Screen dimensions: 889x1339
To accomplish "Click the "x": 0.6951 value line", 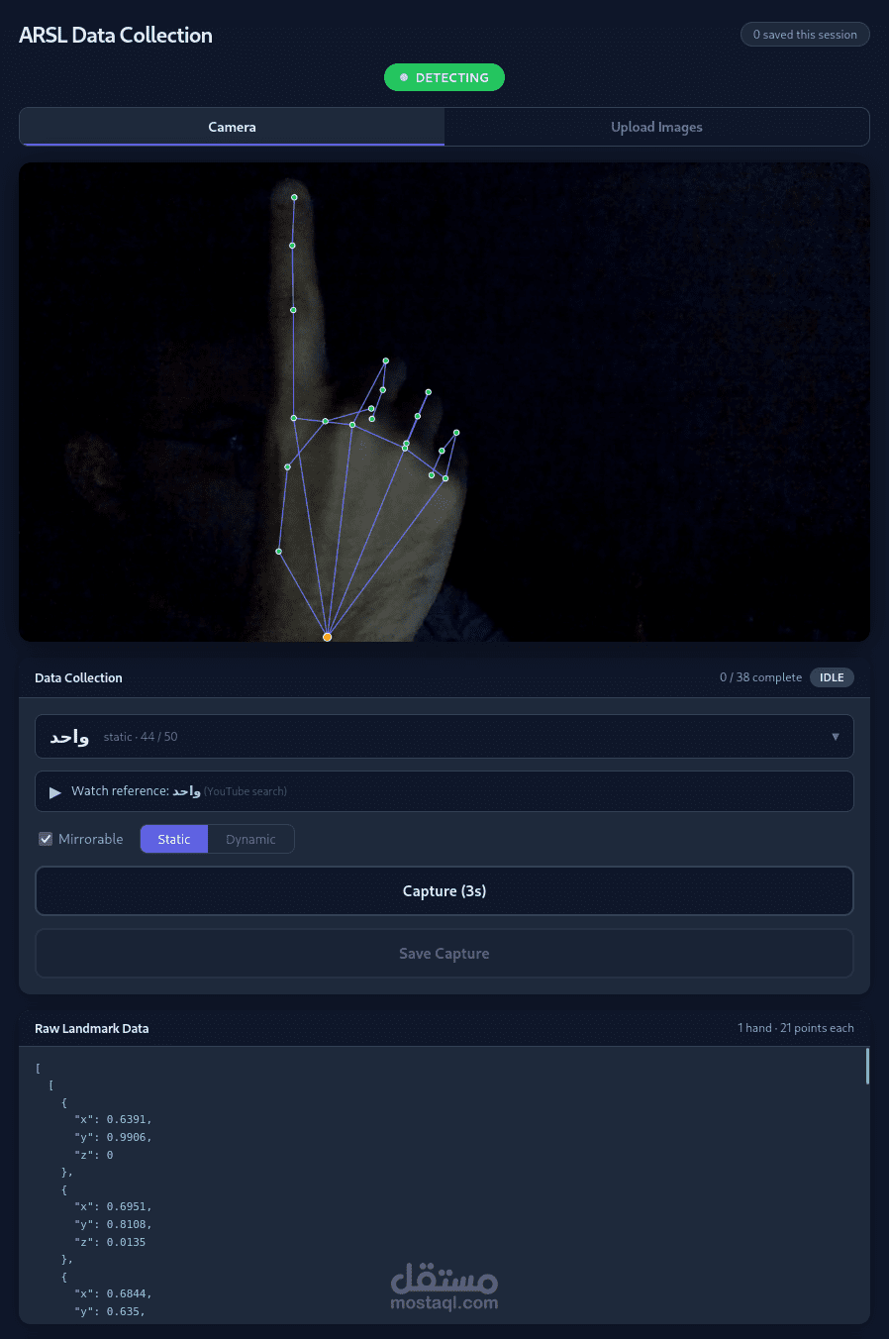I will click(113, 1206).
